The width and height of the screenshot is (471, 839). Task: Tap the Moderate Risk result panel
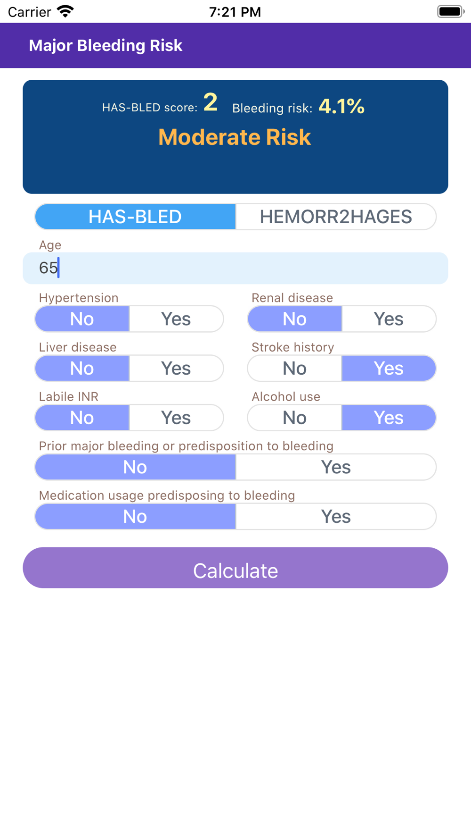(235, 137)
